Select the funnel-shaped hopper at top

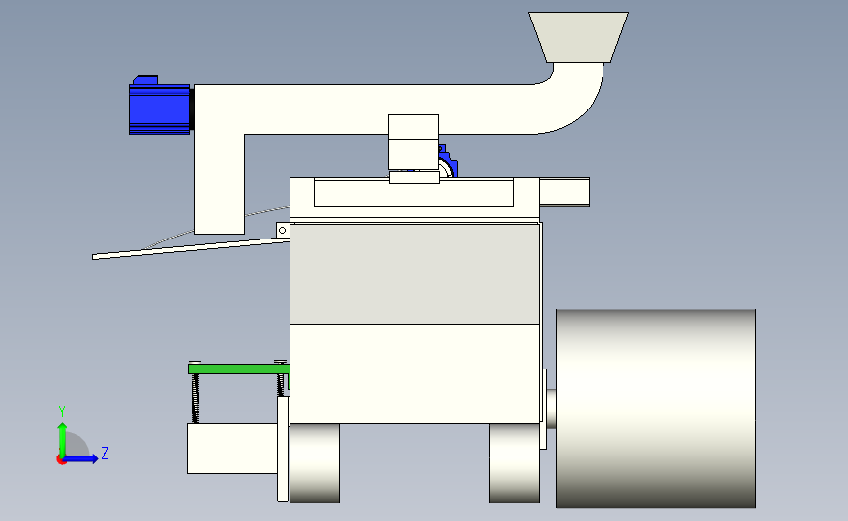point(578,37)
